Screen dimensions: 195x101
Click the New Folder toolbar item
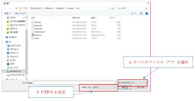coord(21,13)
